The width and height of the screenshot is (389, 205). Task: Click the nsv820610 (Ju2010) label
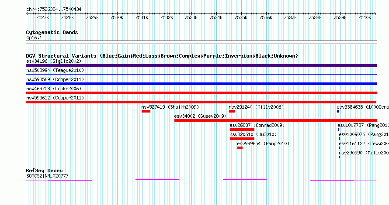click(253, 134)
